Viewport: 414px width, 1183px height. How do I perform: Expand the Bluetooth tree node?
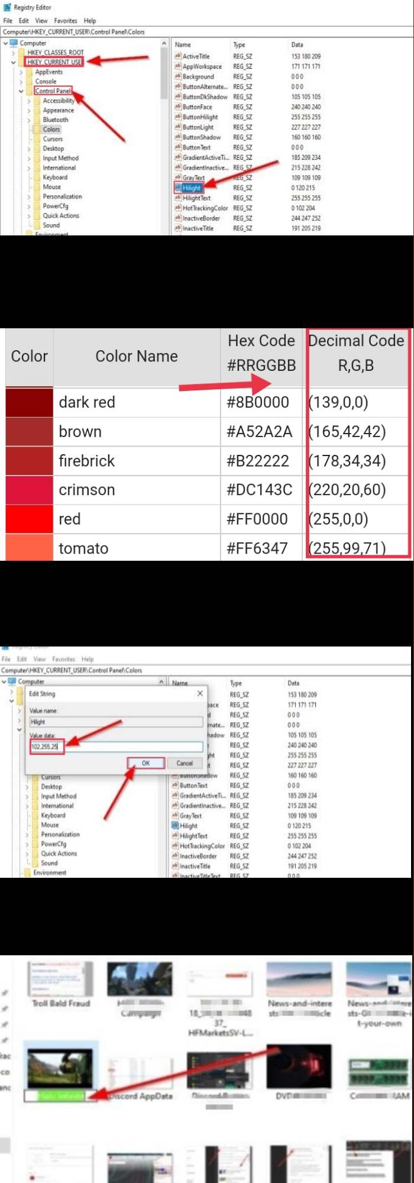pos(28,119)
